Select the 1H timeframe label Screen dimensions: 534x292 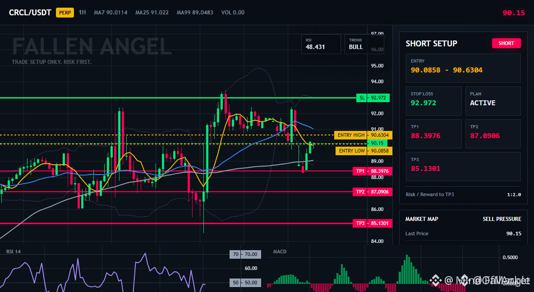(x=82, y=12)
